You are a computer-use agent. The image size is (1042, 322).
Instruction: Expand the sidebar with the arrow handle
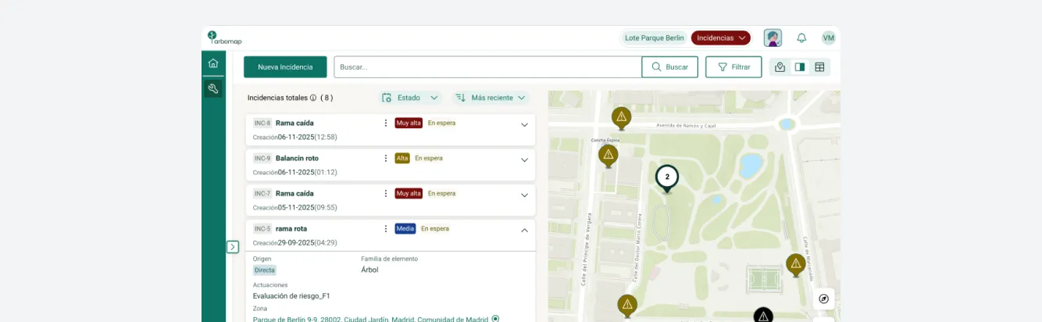[233, 247]
